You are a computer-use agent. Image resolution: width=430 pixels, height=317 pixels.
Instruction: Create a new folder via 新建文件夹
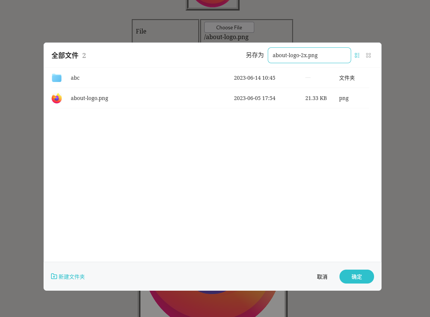pos(68,277)
